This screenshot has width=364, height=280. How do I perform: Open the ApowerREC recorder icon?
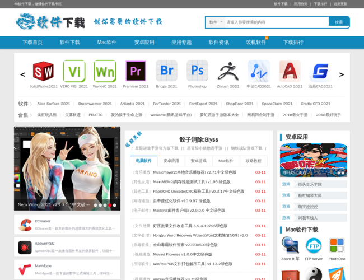(x=25, y=247)
